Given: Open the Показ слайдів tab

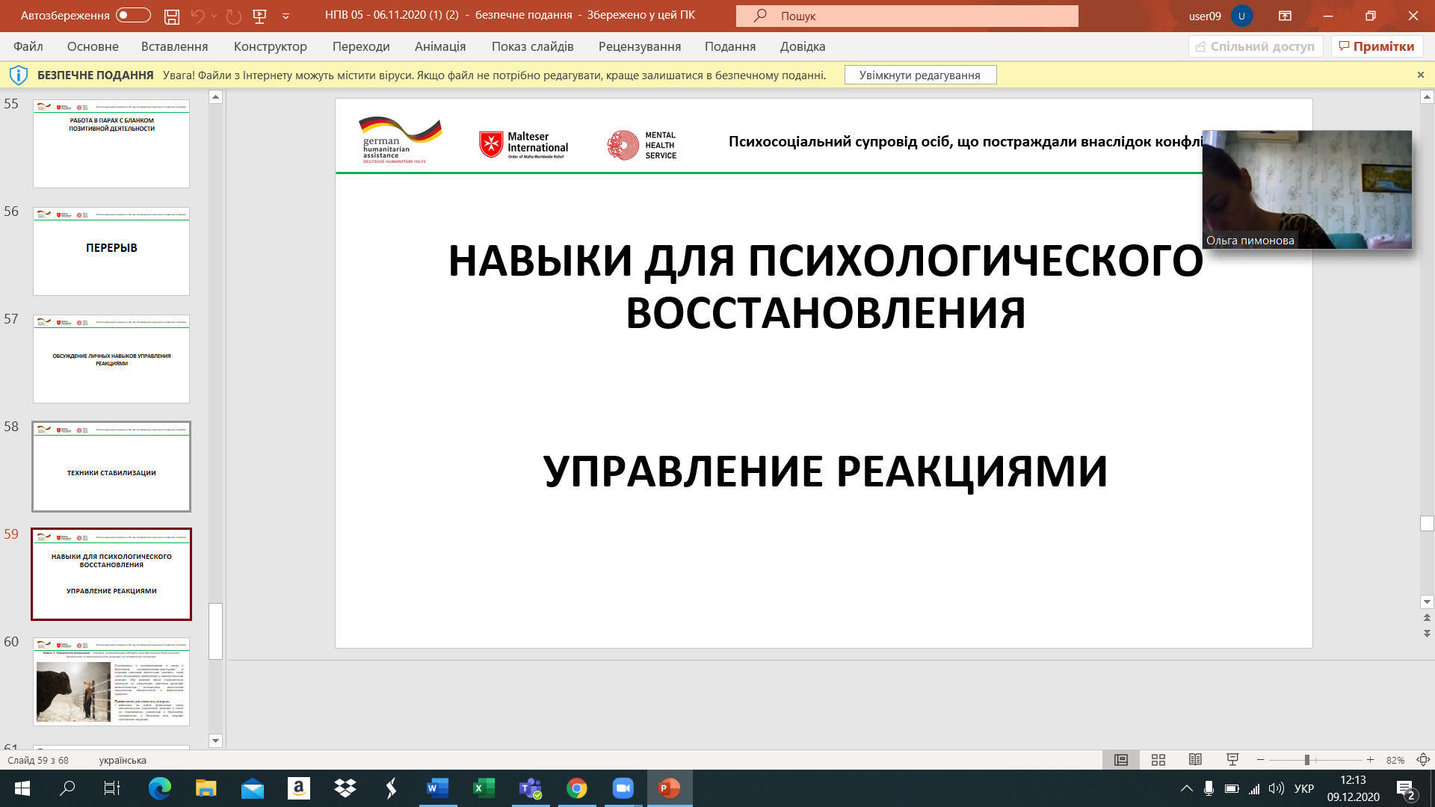Looking at the screenshot, I should [x=532, y=46].
